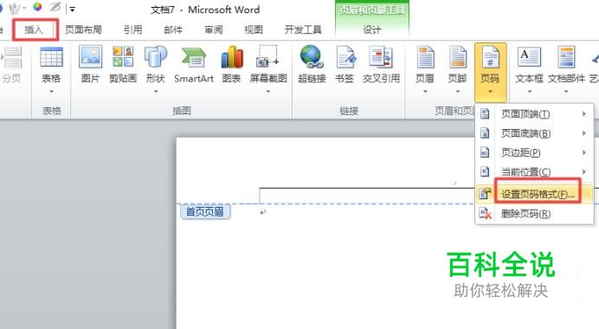Expand the 表格 dropdown arrow
This screenshot has width=599, height=329.
tap(51, 92)
